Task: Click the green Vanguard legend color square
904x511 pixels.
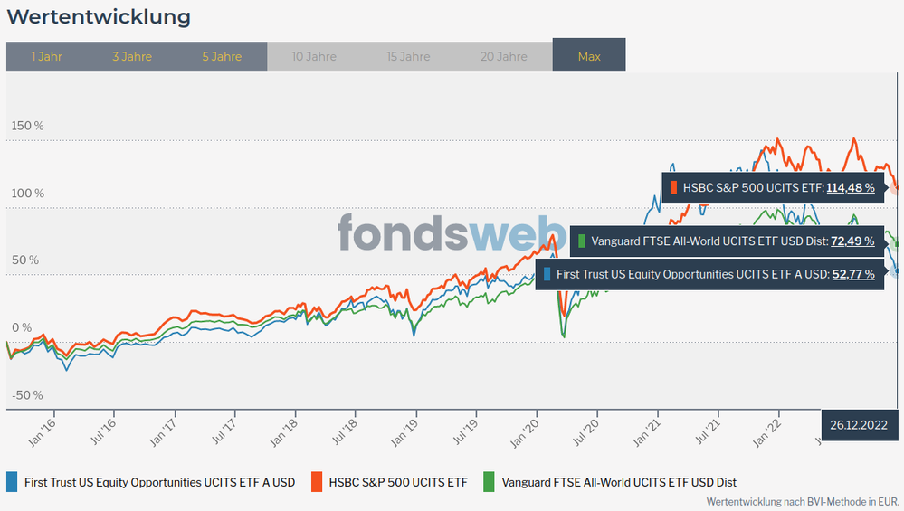Action: pyautogui.click(x=489, y=482)
